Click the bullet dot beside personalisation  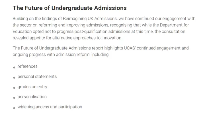coord(14,98)
